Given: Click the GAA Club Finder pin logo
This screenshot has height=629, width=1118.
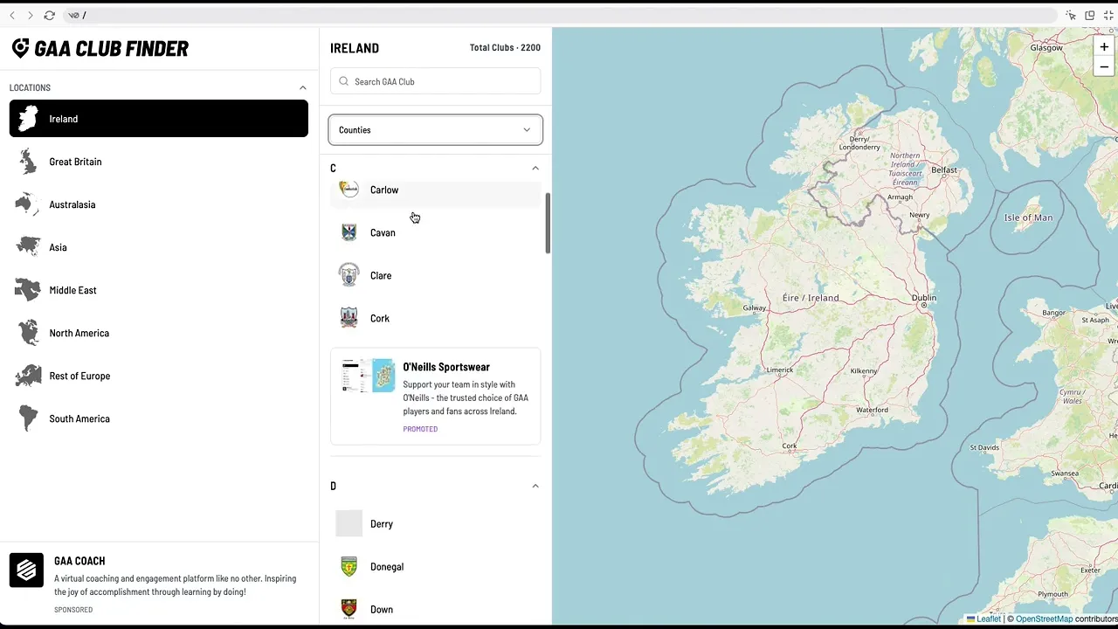Looking at the screenshot, I should (x=20, y=48).
